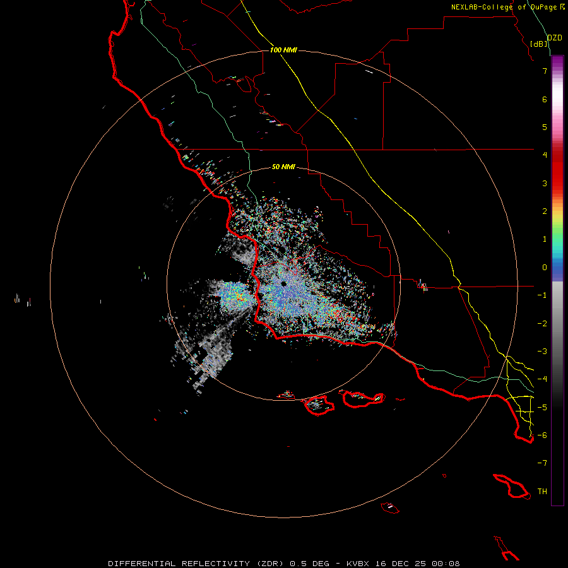Click the -4 value on the color scale
Image resolution: width=568 pixels, height=568 pixels.
[x=542, y=379]
